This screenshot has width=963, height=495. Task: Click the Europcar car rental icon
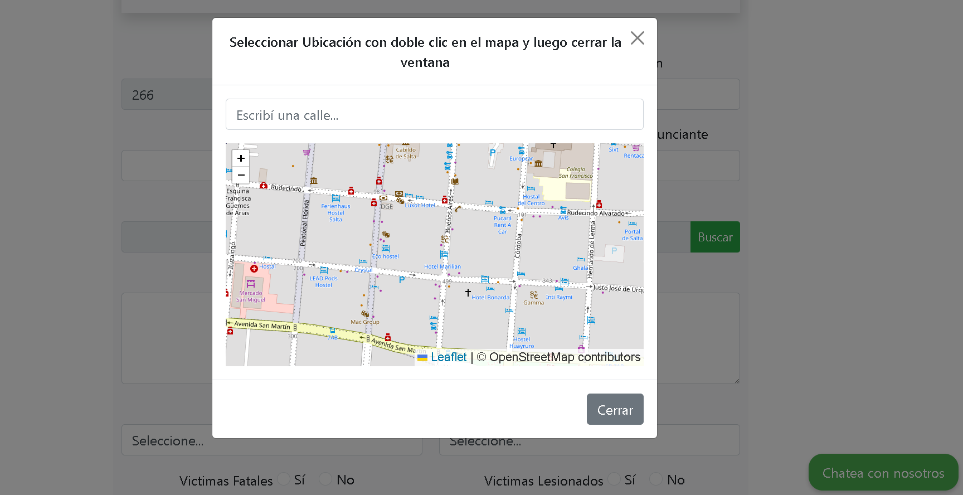(522, 151)
